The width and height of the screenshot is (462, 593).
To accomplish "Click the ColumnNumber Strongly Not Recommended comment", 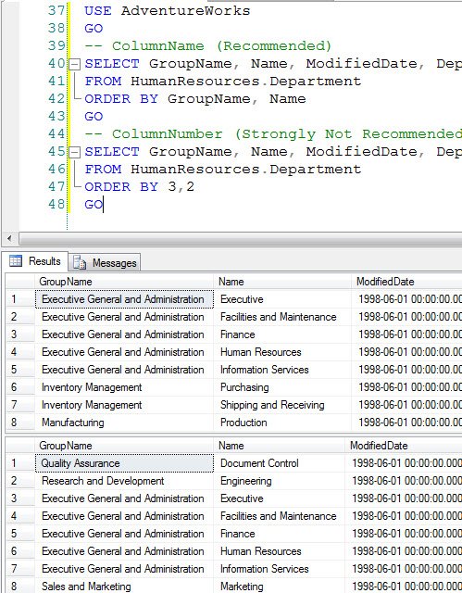I will [273, 133].
